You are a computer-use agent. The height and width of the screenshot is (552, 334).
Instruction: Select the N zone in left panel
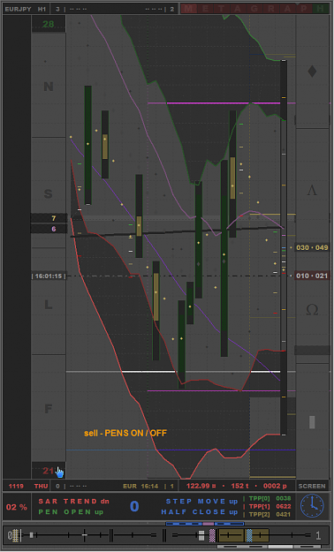click(x=49, y=87)
